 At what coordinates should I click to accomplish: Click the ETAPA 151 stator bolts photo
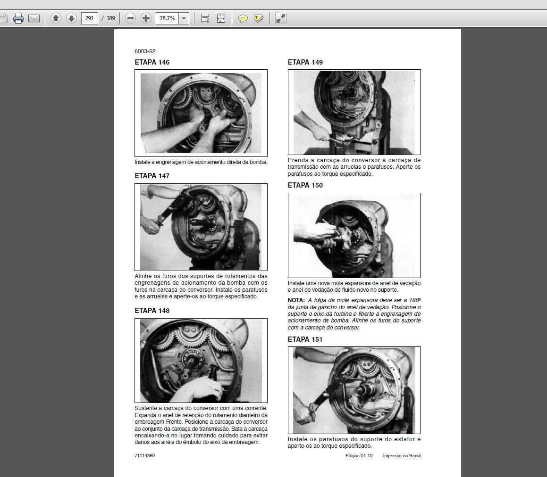point(354,390)
